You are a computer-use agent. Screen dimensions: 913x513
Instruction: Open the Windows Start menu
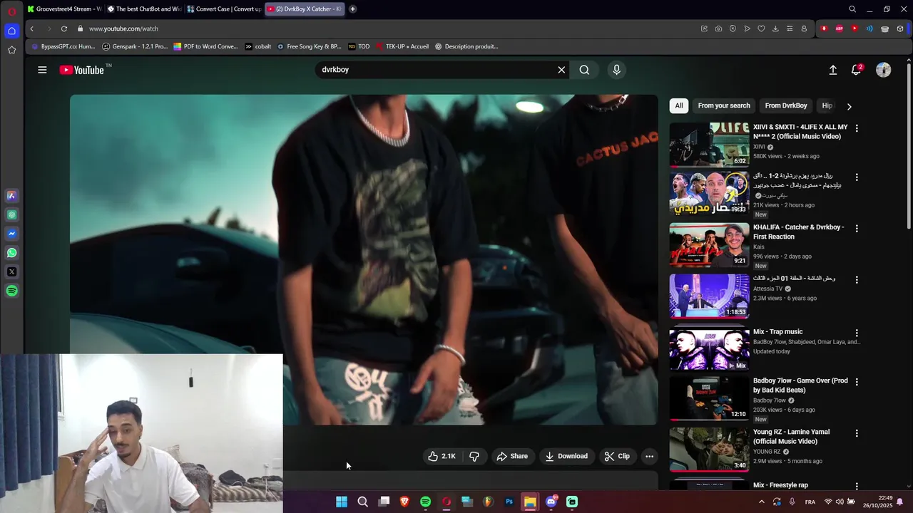tap(342, 502)
